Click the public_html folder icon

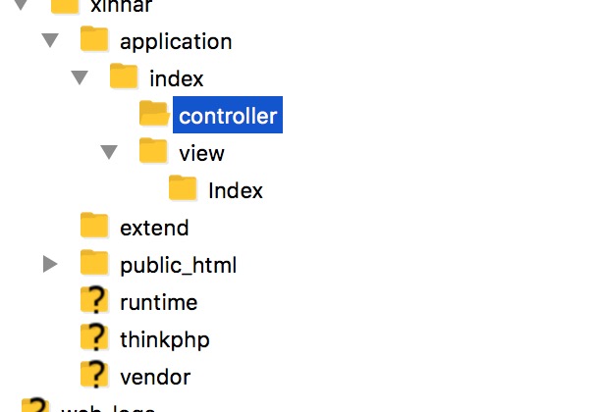(94, 263)
